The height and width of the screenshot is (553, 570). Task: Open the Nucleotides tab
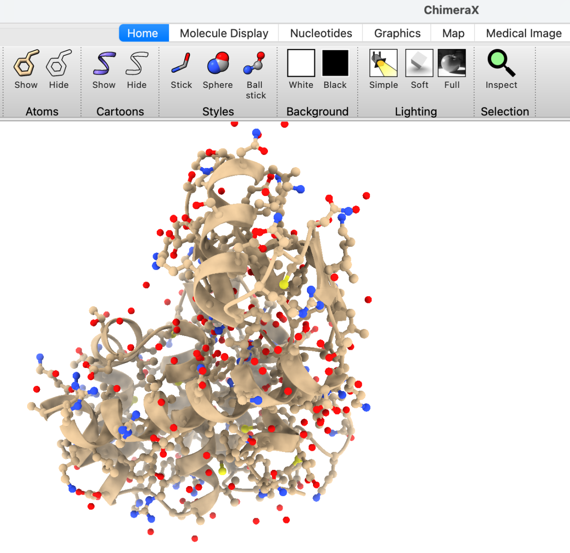(321, 33)
